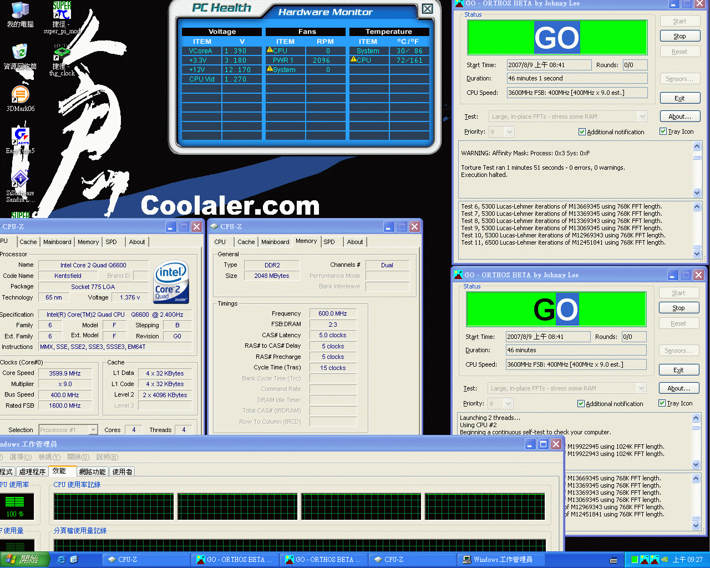Image resolution: width=710 pixels, height=568 pixels.
Task: Click About... in the lower ORTHOS window
Action: (x=679, y=388)
